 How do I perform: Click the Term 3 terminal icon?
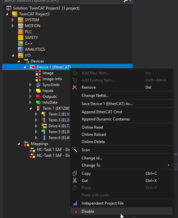click(44, 120)
